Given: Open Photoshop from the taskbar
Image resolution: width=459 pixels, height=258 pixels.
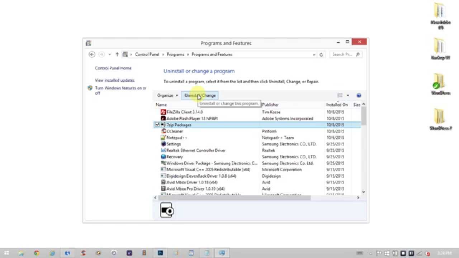Looking at the screenshot, I should click(160, 253).
